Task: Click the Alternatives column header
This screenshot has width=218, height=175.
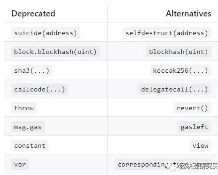Action: (x=188, y=14)
